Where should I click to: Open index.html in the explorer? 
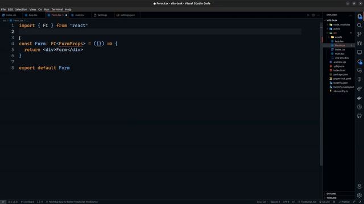339,70
